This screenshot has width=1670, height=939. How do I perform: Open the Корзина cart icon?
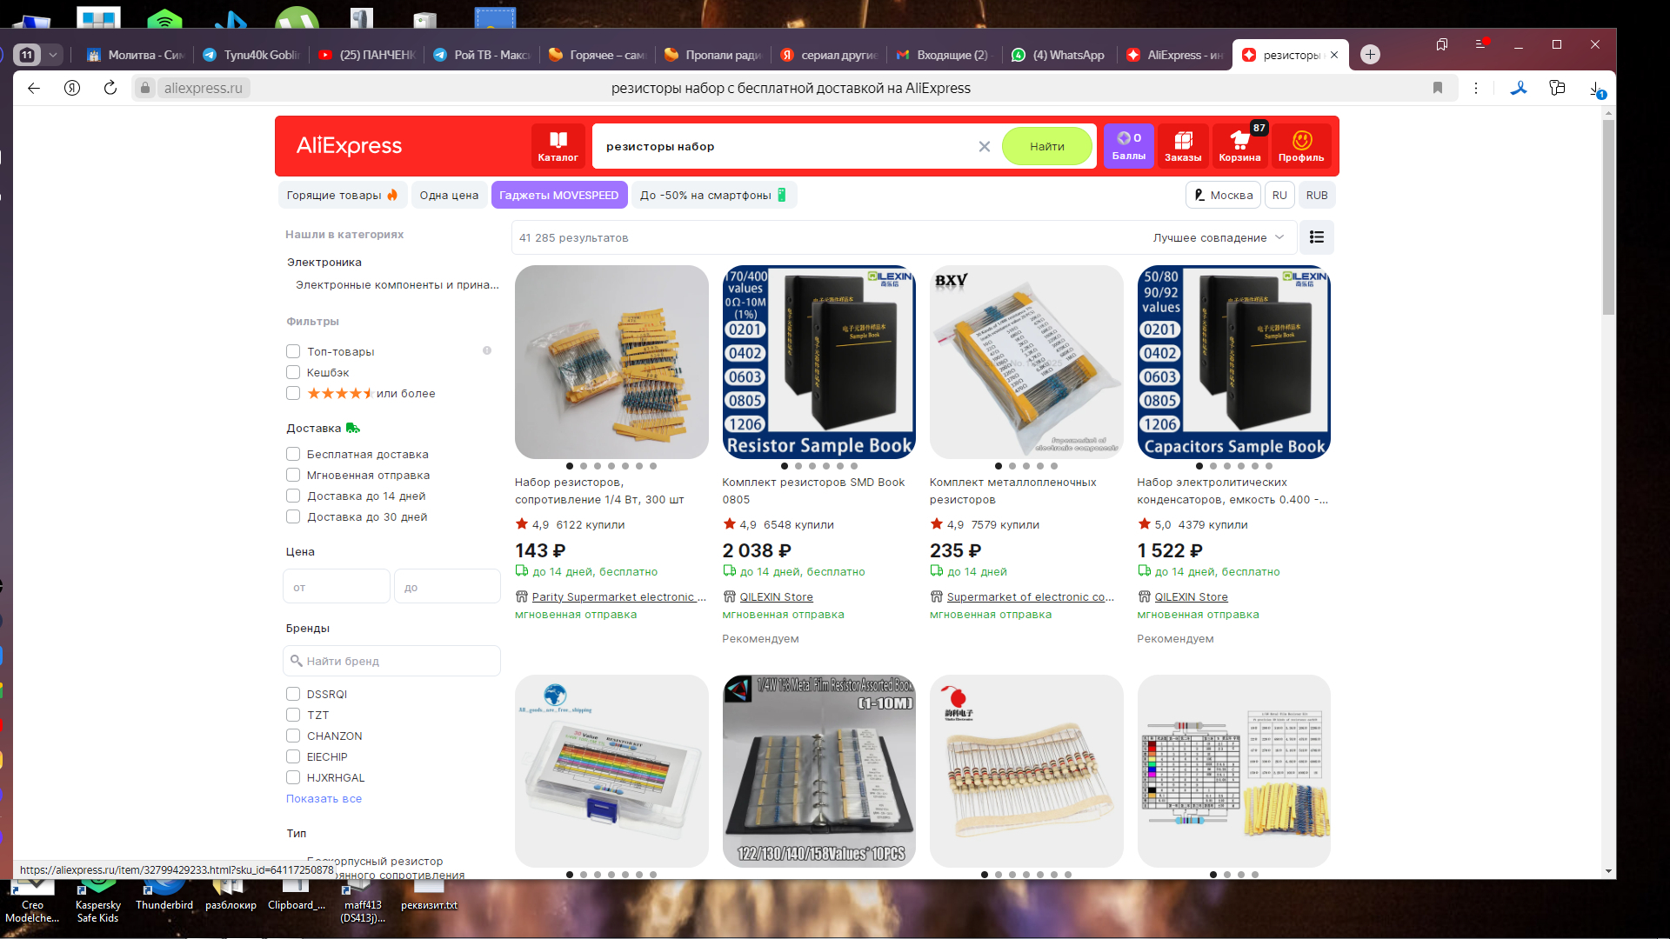point(1239,146)
